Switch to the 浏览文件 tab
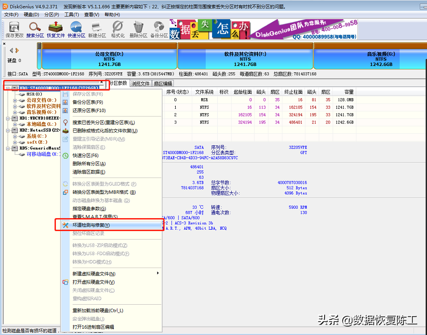The height and width of the screenshot is (335, 427). coord(140,83)
